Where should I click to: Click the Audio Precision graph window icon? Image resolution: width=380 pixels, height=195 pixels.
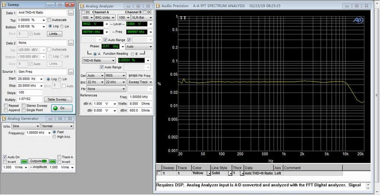(158, 6)
